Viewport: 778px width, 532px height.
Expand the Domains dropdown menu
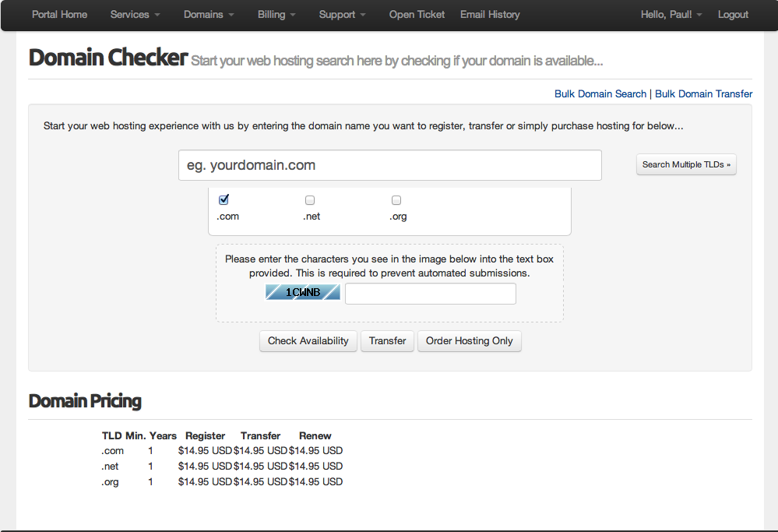[x=209, y=14]
